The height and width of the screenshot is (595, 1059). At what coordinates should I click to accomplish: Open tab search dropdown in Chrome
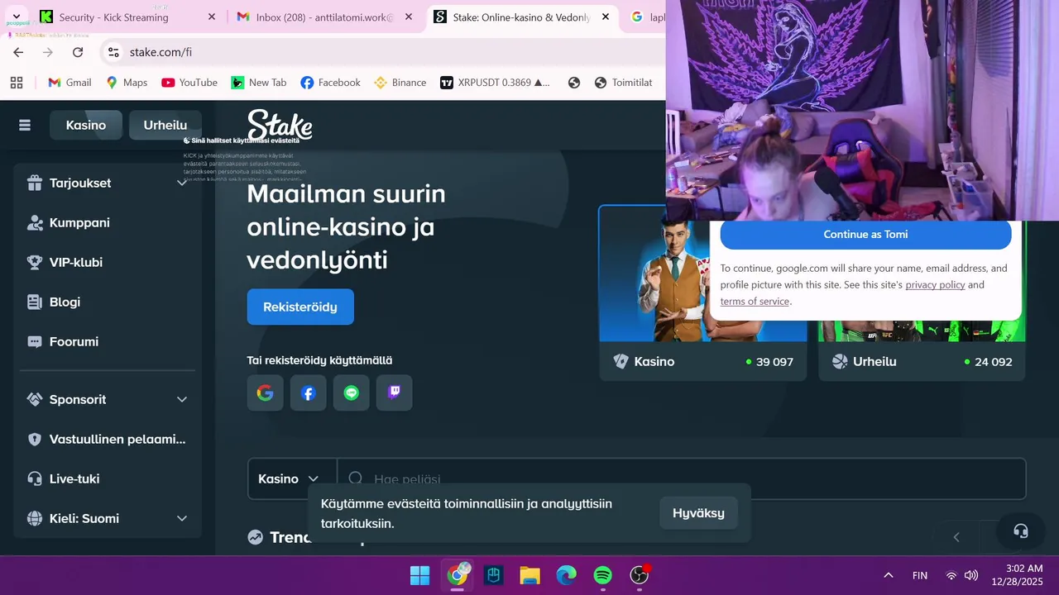click(16, 17)
